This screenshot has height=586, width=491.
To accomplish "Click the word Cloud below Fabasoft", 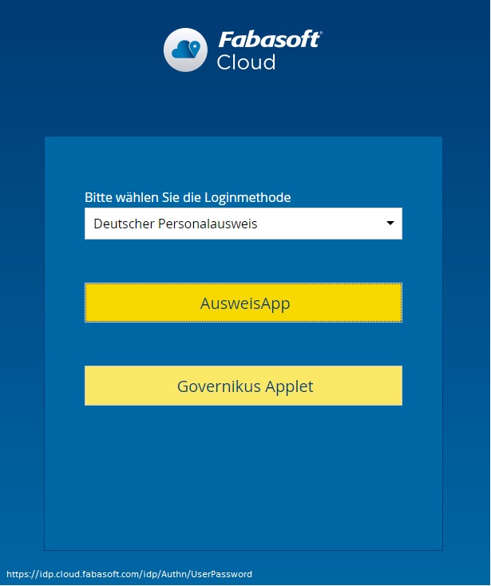I will pos(246,62).
